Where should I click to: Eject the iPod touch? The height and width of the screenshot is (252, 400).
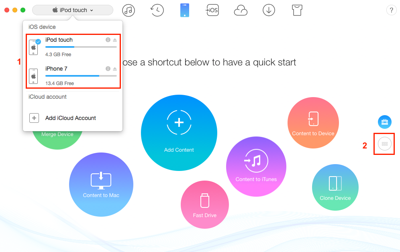[115, 40]
